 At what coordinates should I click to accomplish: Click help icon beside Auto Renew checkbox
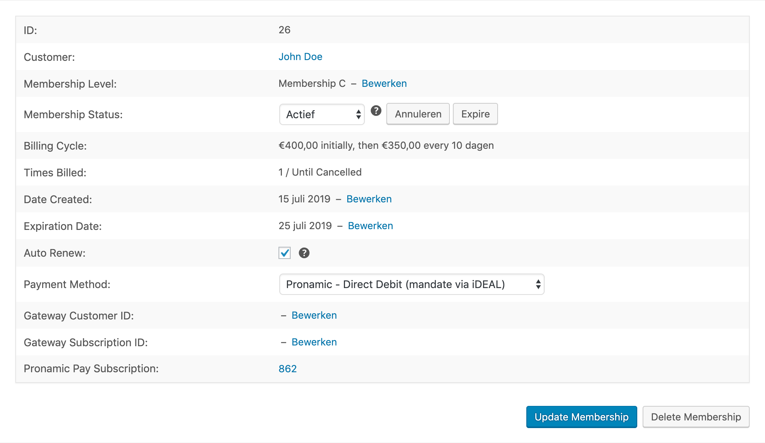coord(304,253)
